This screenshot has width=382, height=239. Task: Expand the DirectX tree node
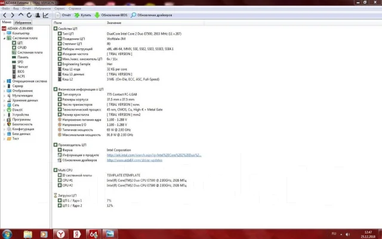click(4, 110)
